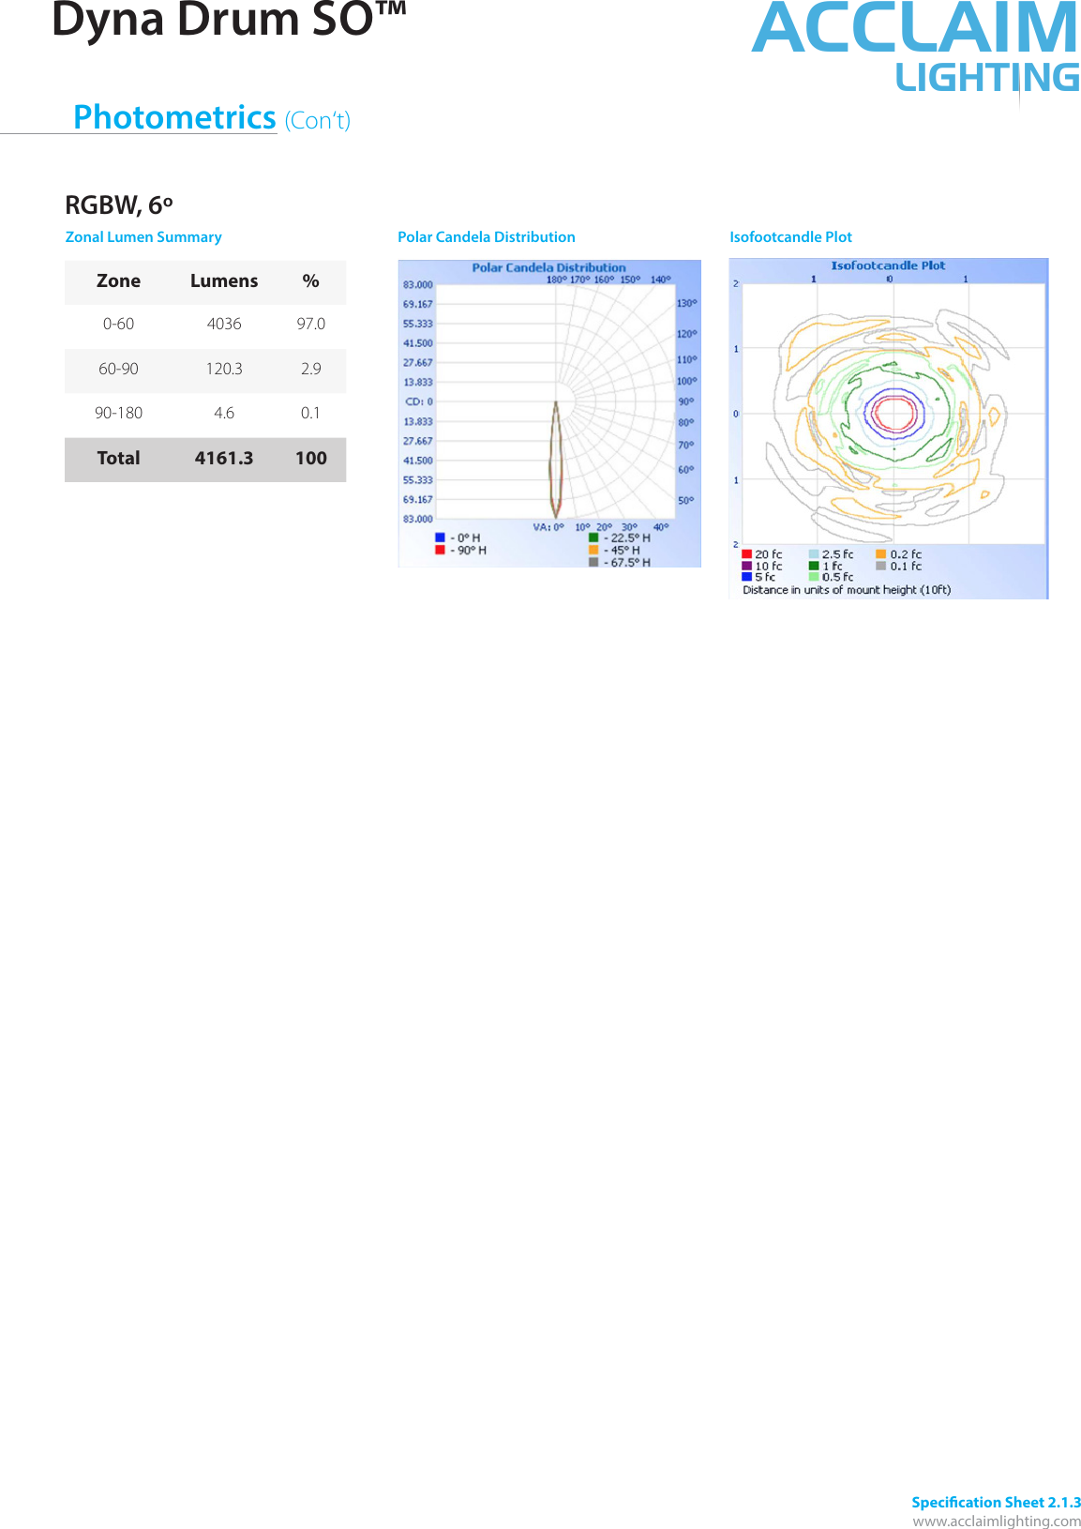Image resolution: width=1081 pixels, height=1529 pixels.
Task: Click the '2.5 fc' legend label
Action: pos(838,555)
